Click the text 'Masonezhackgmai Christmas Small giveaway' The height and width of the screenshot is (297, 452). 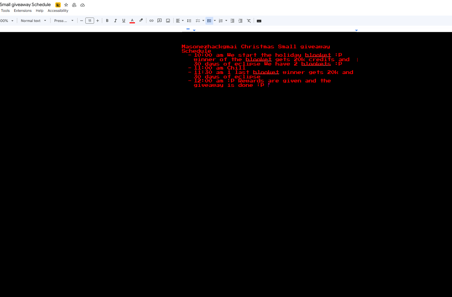pyautogui.click(x=256, y=47)
